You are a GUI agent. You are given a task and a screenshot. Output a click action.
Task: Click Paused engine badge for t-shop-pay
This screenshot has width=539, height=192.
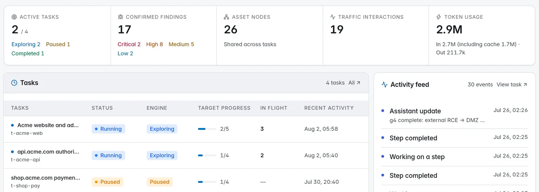[159, 182]
